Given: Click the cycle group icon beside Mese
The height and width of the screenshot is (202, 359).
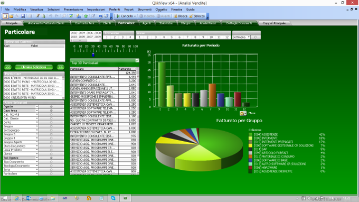Looking at the screenshot, I should click(243, 113).
